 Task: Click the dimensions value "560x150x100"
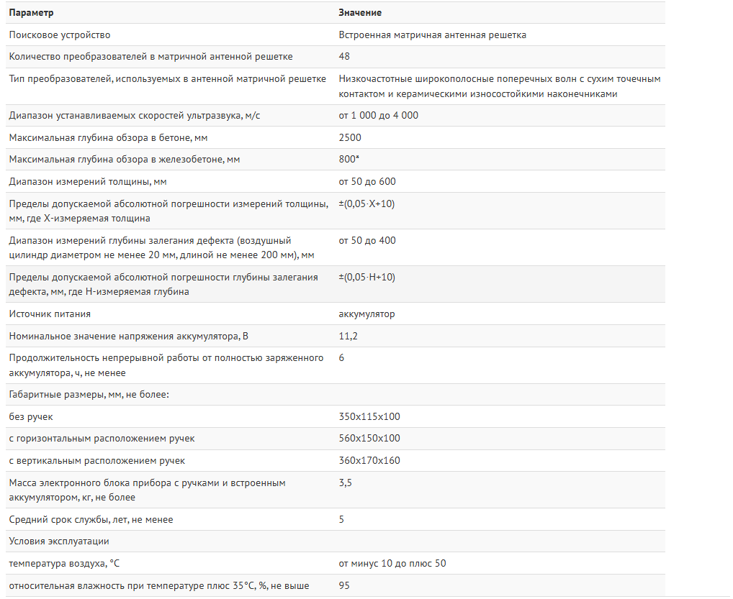[369, 438]
